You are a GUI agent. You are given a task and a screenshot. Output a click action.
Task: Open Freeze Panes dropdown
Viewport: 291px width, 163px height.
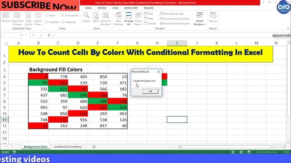(138, 19)
